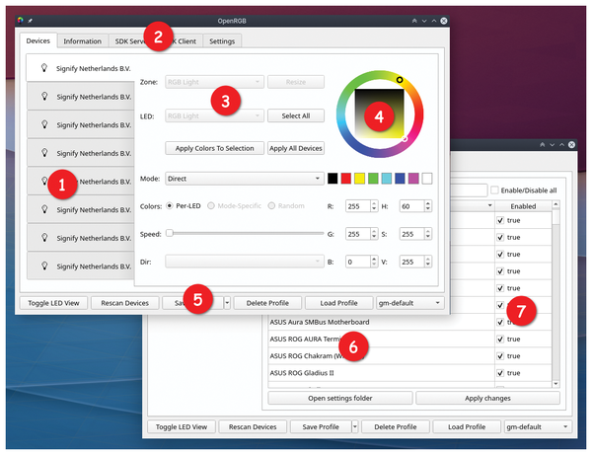592x455 pixels.
Task: Click the B value field showing 0
Action: [x=358, y=262]
